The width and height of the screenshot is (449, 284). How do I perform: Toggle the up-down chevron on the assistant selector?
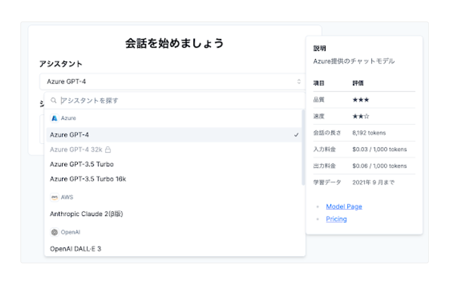(298, 82)
